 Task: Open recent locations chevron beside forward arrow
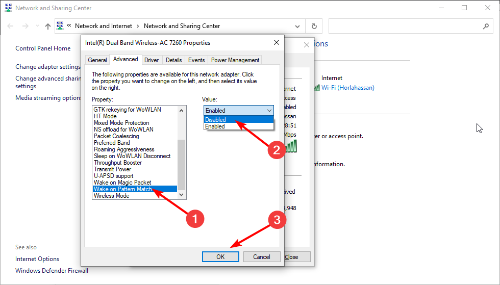(37, 26)
